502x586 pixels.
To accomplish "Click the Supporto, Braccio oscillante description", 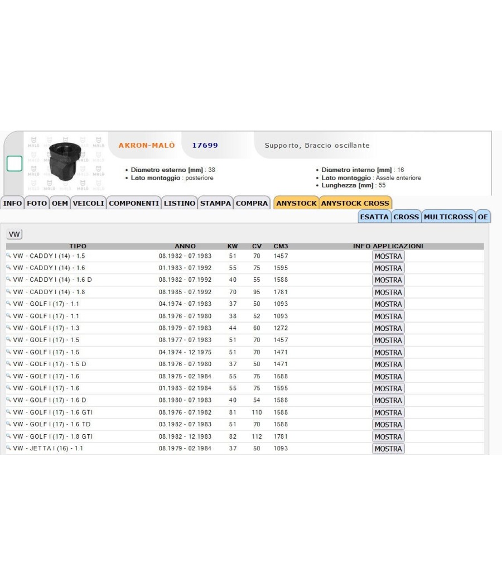I will (317, 145).
